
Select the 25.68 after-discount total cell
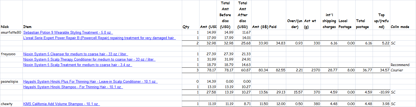[x=243, y=43]
